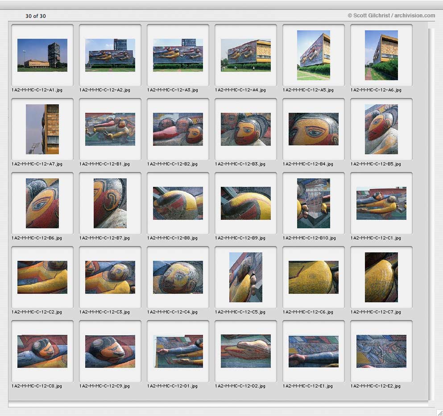The height and width of the screenshot is (416, 443).
Task: Select thumbnail 1A2-M-MC-C-12-B1.jpg
Action: [x=110, y=129]
